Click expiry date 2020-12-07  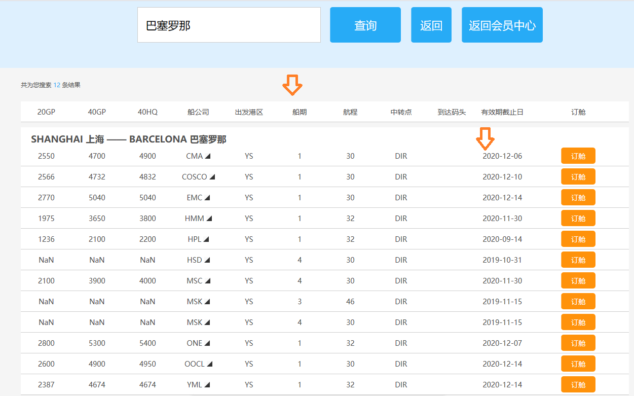coord(502,343)
